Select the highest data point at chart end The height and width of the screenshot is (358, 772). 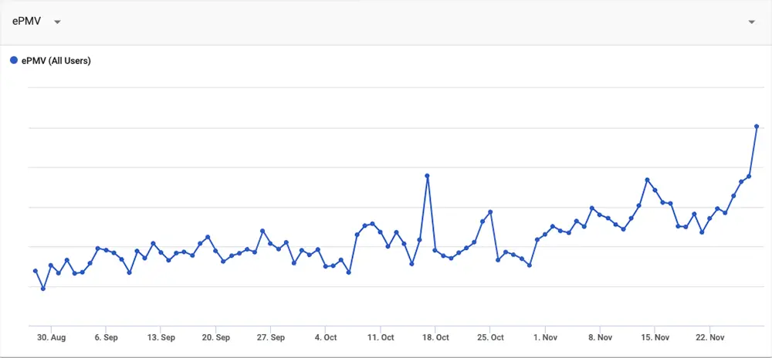757,127
